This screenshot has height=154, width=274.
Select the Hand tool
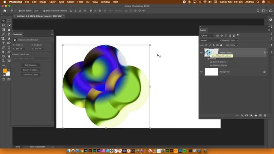(x=9, y=56)
